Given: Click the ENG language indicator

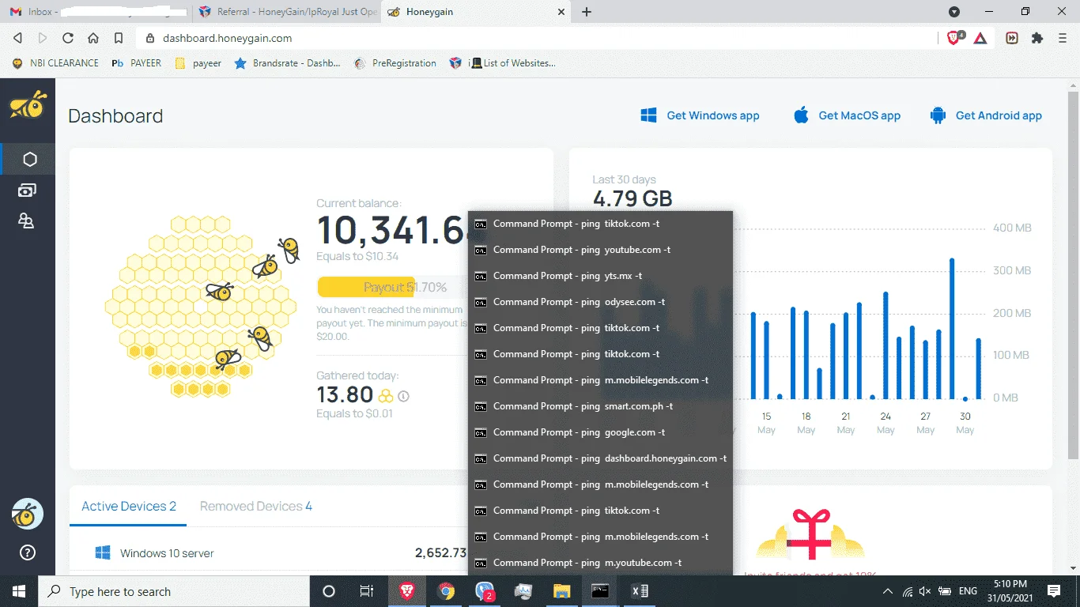Looking at the screenshot, I should (968, 591).
